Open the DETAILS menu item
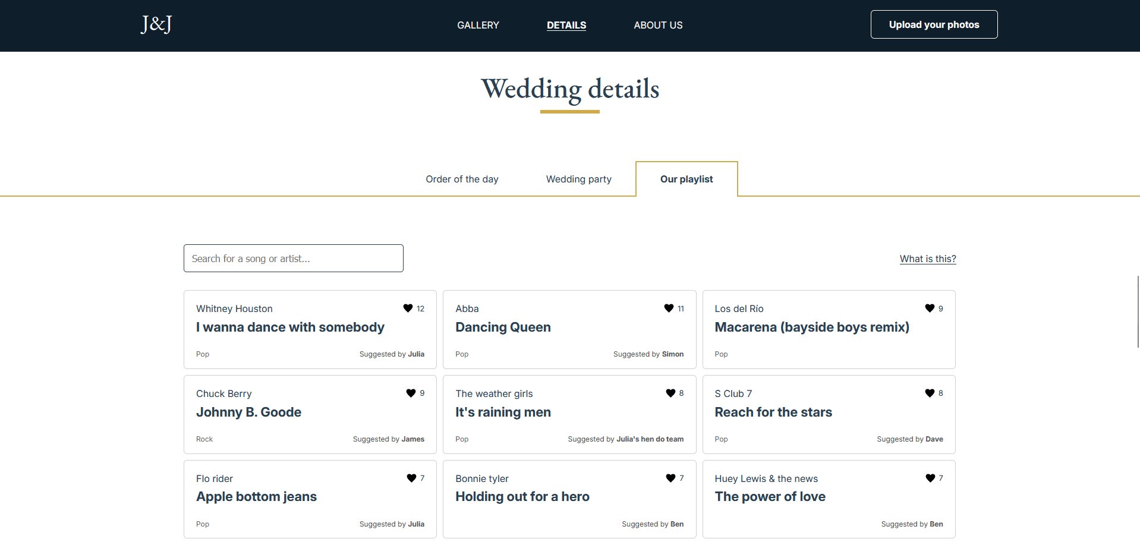The image size is (1140, 542). point(566,25)
